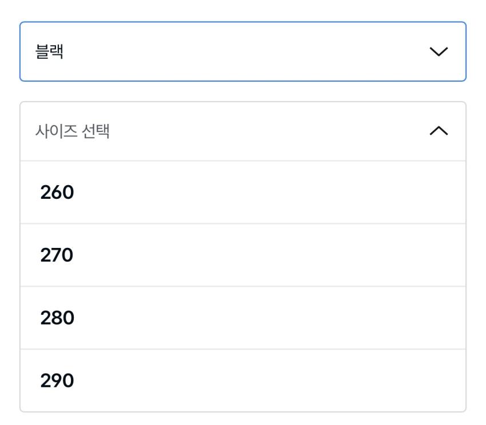Focus the blue-outlined 블랙 select box

[243, 52]
